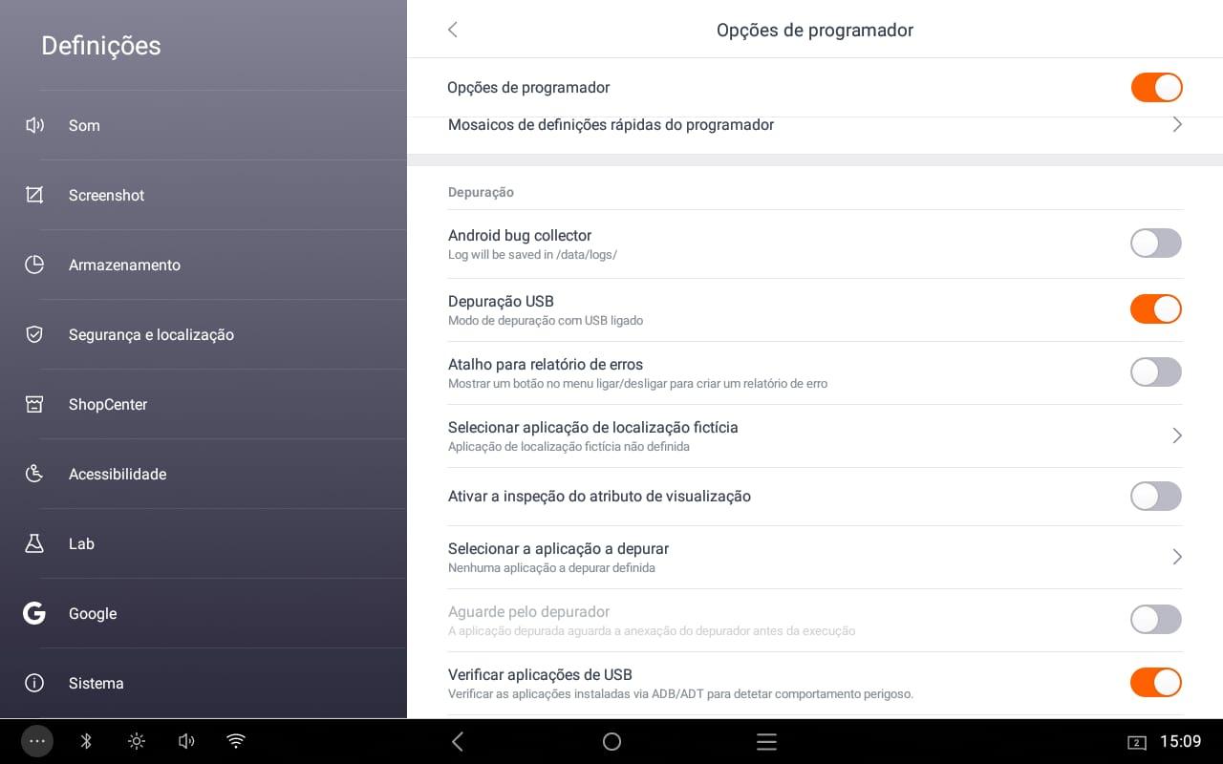Turn off Verificar aplicações de USB
This screenshot has width=1223, height=764.
point(1156,683)
